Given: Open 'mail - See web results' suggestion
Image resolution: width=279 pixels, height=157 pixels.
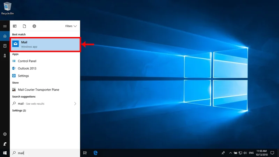Looking at the screenshot, I should [45, 104].
